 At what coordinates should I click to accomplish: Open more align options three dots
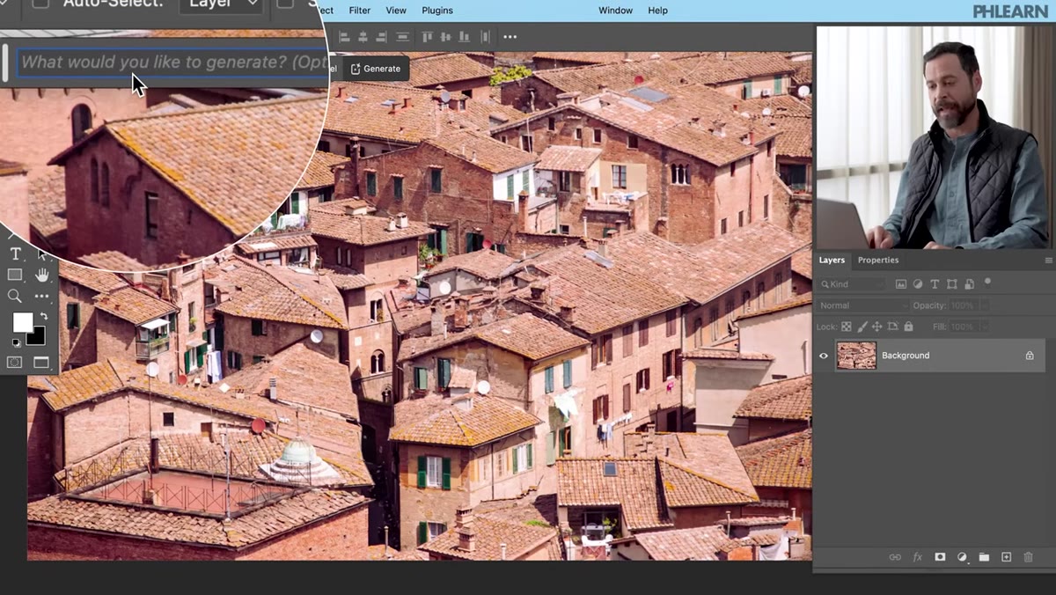[510, 37]
